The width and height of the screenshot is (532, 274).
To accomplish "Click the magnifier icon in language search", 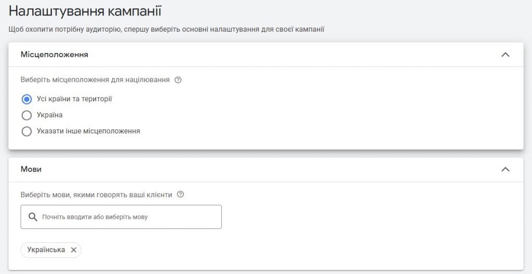I will pyautogui.click(x=33, y=217).
